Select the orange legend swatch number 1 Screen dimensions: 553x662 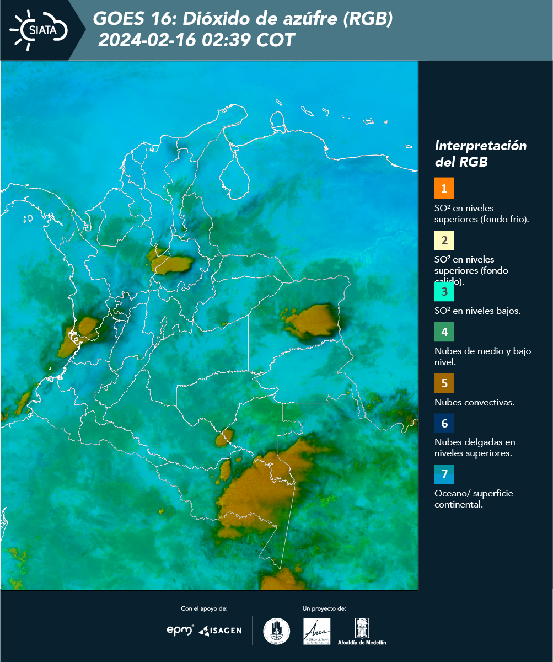point(444,188)
